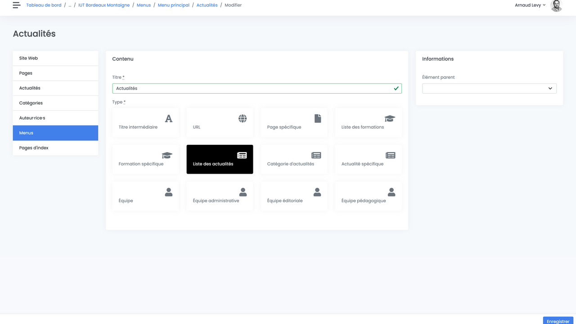
Task: Select the globe icon for URL type
Action: tap(243, 118)
